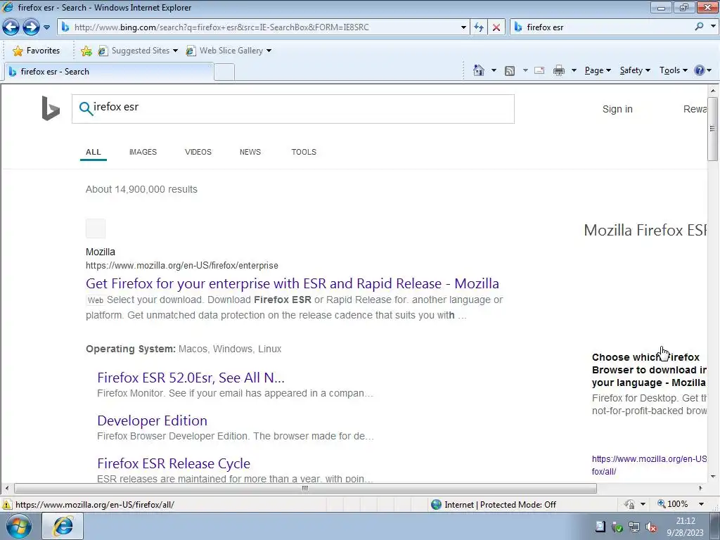Click 'Internet | Protected Mode: Off' status
720x540 pixels.
494,505
